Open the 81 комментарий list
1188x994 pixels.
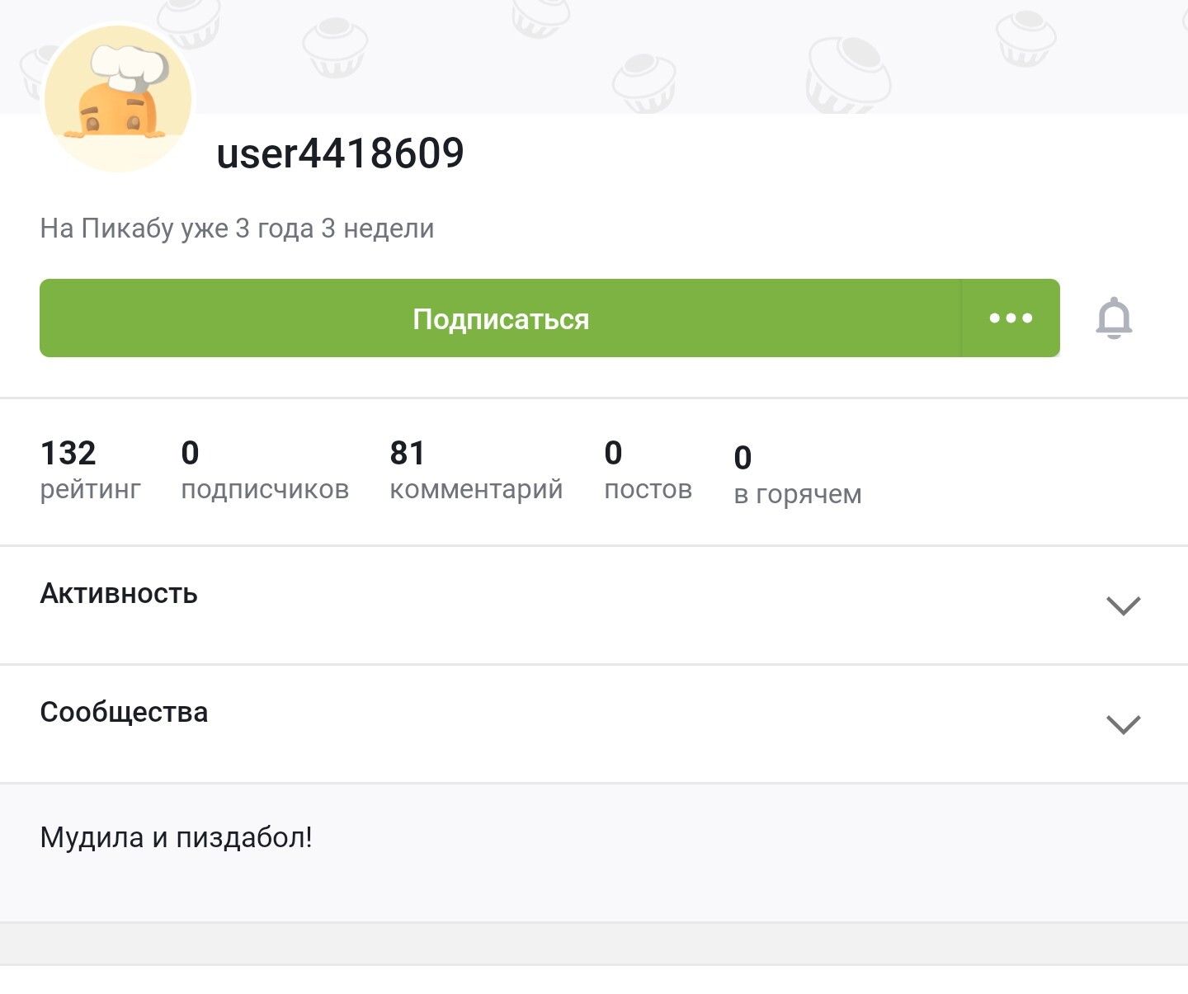coord(476,470)
